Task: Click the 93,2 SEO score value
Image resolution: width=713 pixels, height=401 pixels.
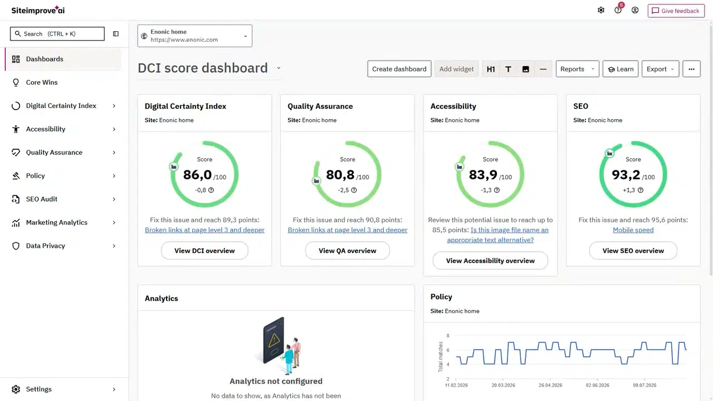Action: (x=626, y=175)
